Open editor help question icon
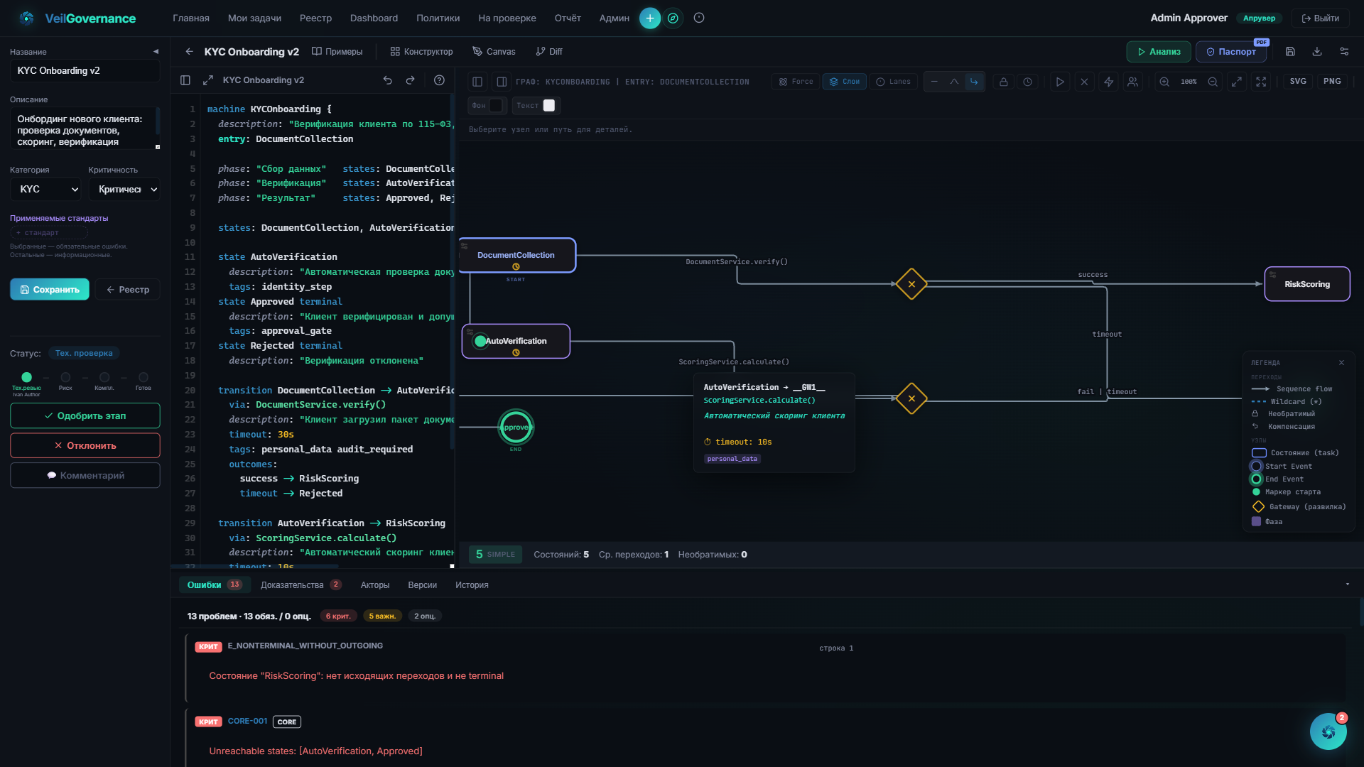 (439, 80)
